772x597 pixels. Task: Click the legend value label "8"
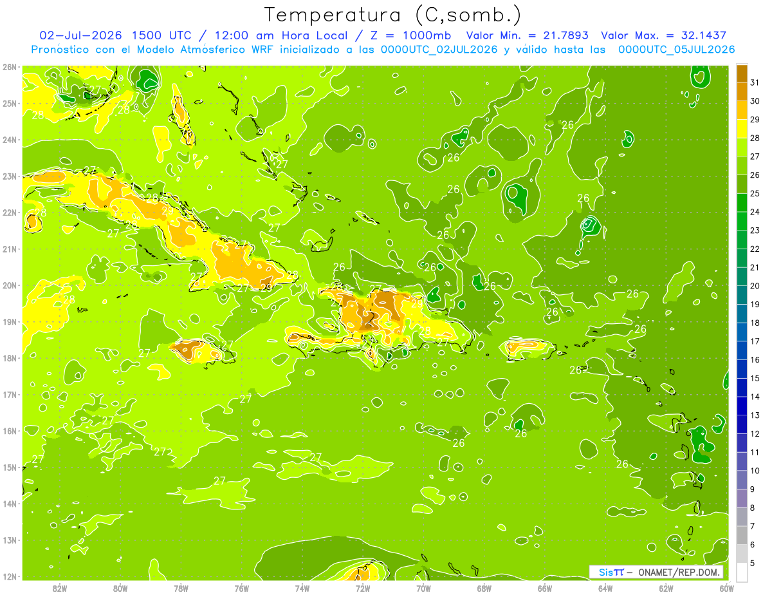(753, 507)
